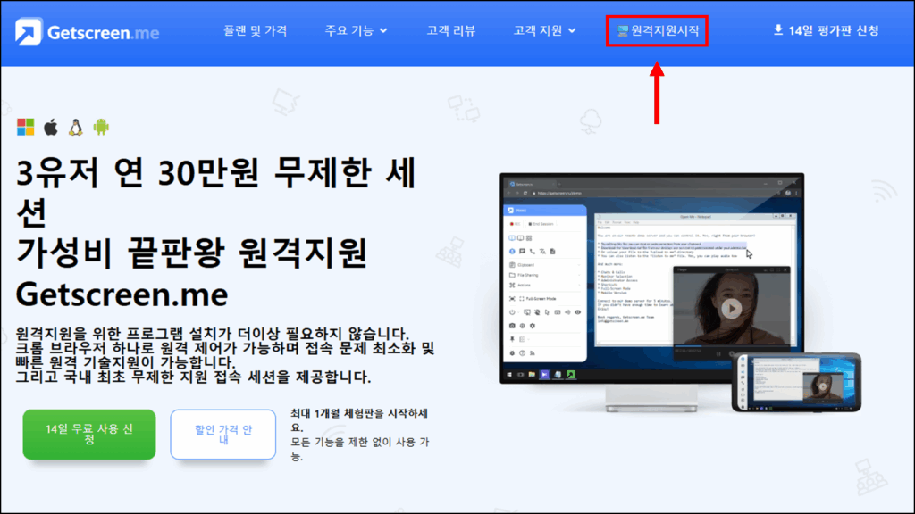Play the demo video on the monitor image
The height and width of the screenshot is (514, 915).
pos(731,308)
